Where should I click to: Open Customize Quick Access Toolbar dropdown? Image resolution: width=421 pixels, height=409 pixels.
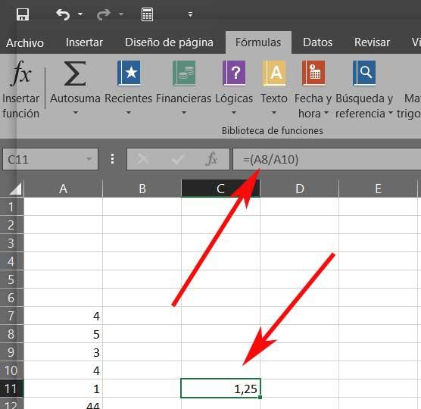[x=190, y=14]
